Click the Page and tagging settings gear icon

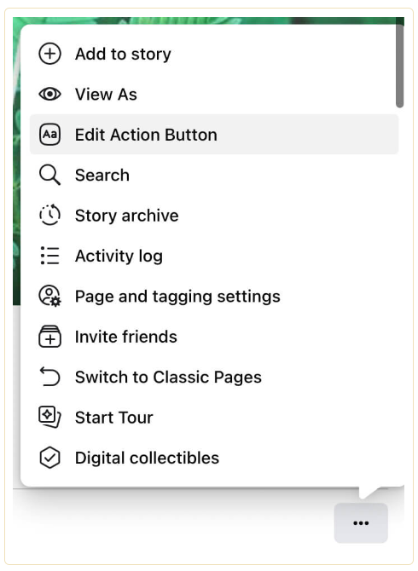(50, 296)
